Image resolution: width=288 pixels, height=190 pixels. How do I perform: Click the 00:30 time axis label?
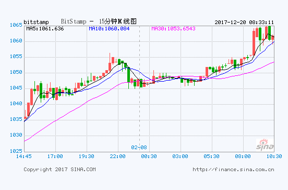point(149,157)
